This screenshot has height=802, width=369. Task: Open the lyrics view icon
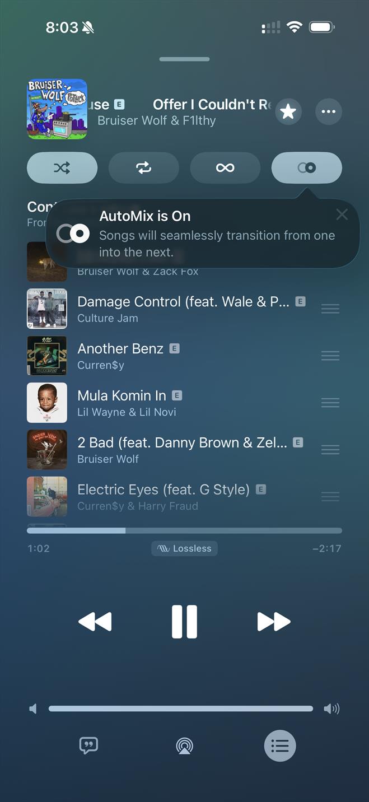(88, 745)
